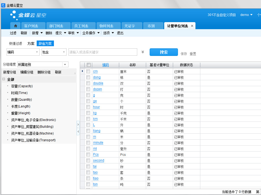The height and width of the screenshot is (195, 261).
Task: Open the 新增 dropdown arrow
Action: click(42, 33)
